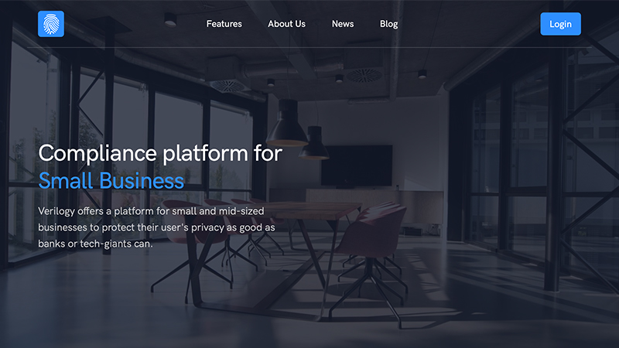Click the paragraph starting 'Verilogy offers a platform'

click(157, 227)
